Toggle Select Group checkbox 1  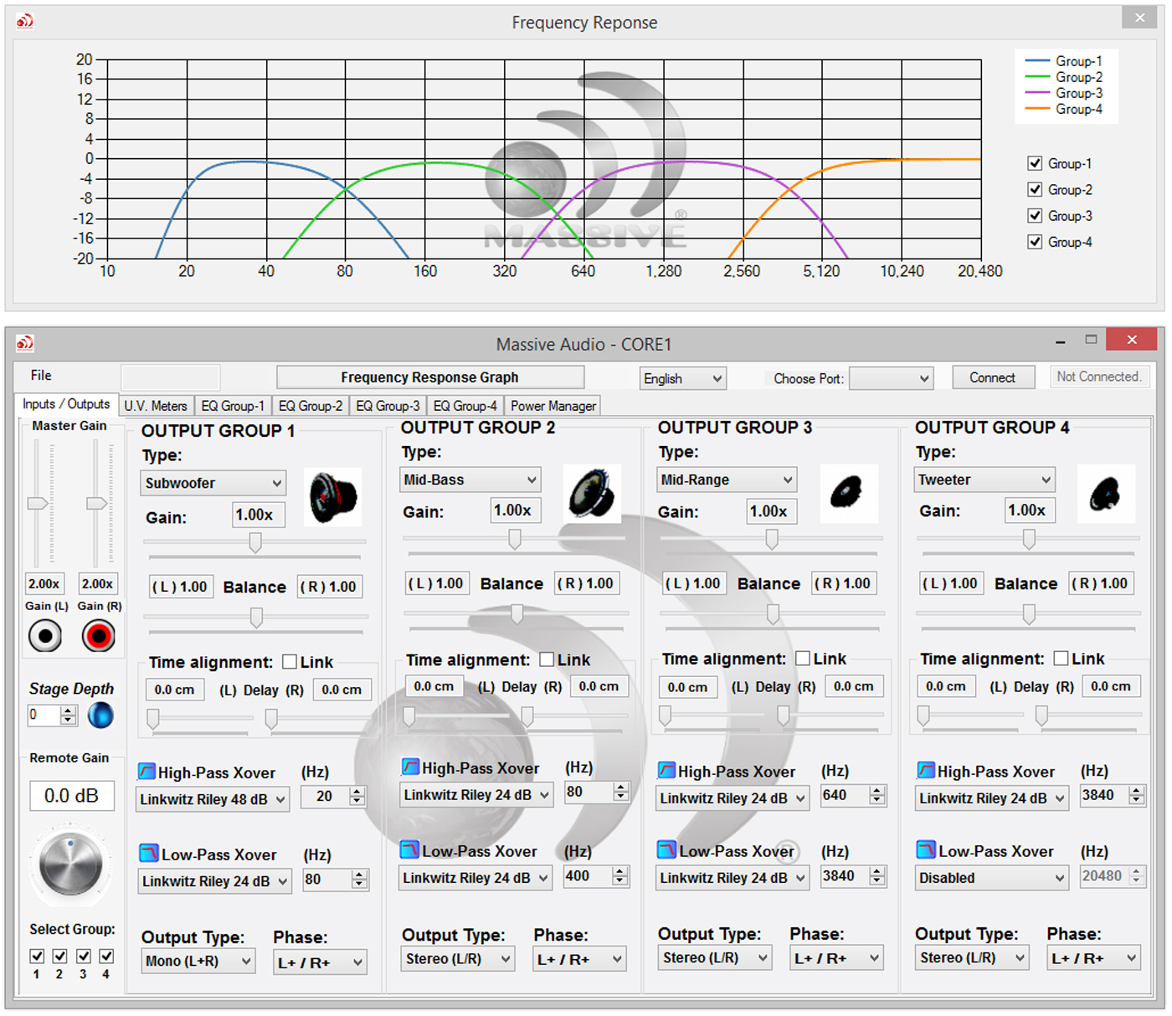37,956
